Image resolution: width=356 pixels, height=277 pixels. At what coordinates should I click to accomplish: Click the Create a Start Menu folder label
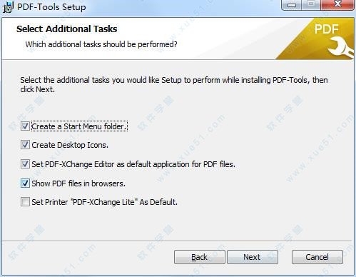[x=79, y=126]
